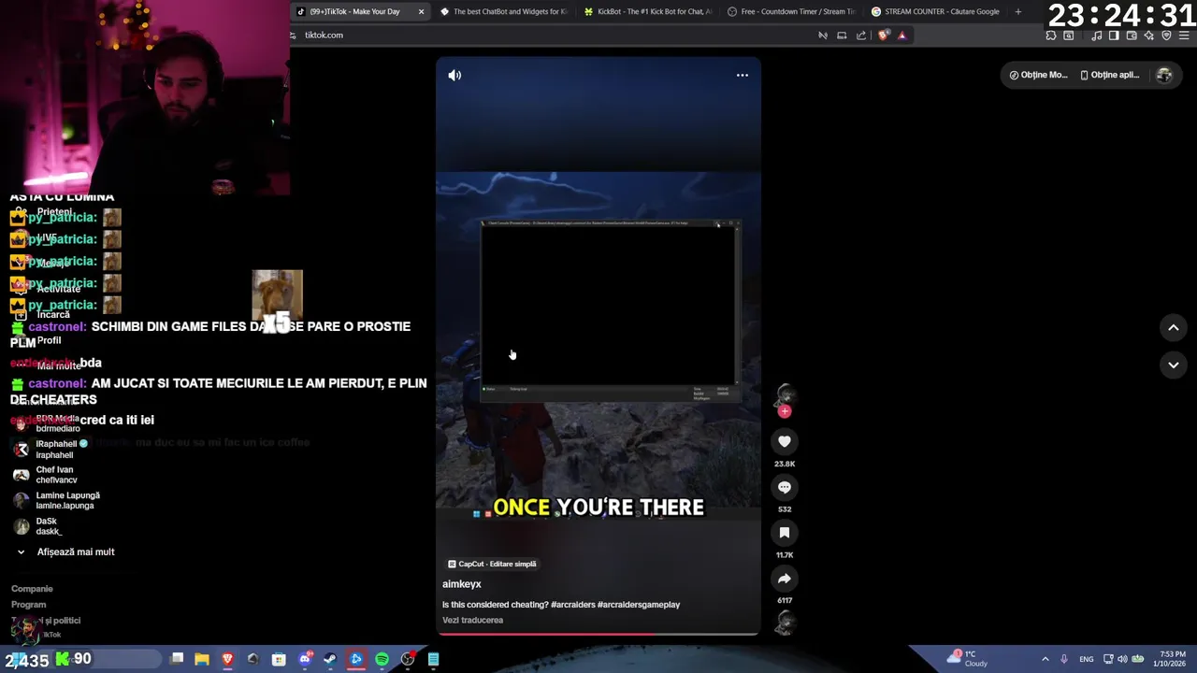Click the extensions puzzle icon
This screenshot has height=673, width=1197.
pos(1051,36)
